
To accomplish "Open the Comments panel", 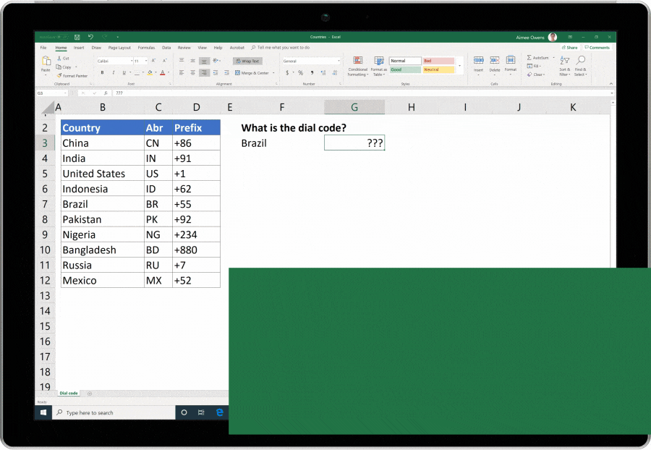I will click(x=597, y=47).
